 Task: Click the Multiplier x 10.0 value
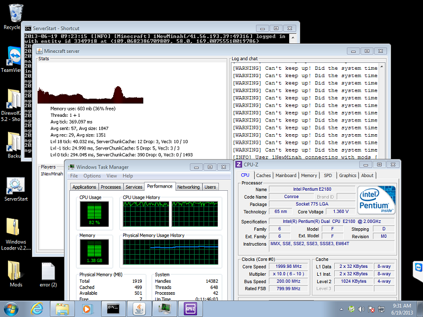289,274
